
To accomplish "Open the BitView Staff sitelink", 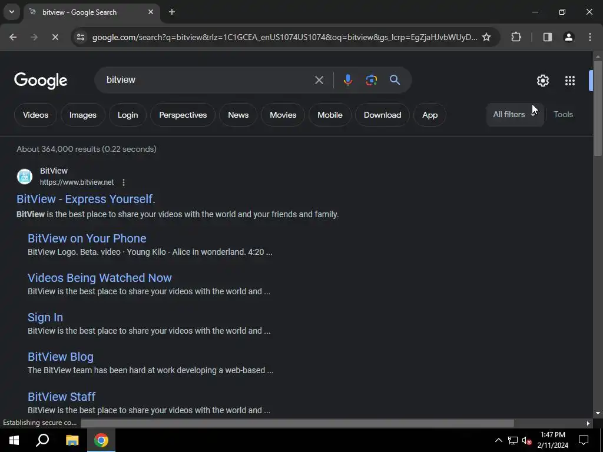I will coord(61,397).
